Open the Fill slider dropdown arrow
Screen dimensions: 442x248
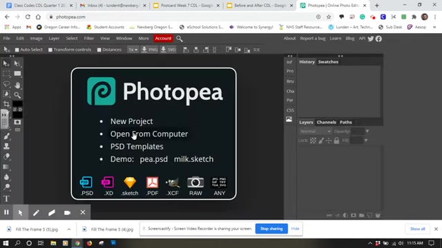[366, 141]
